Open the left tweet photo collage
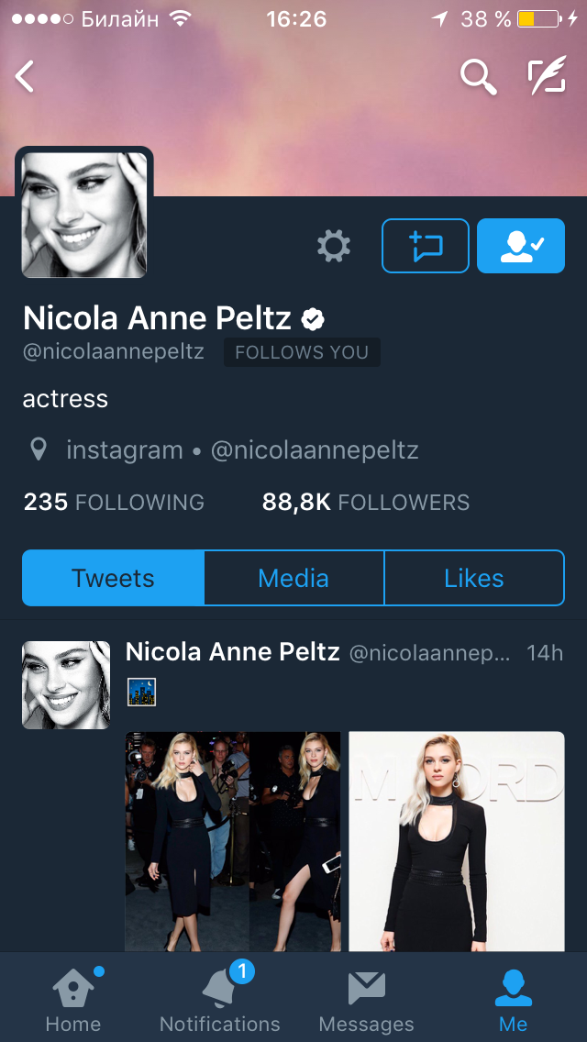 coord(233,841)
